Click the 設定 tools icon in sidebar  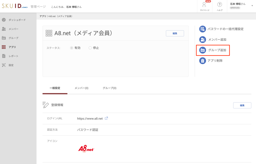(x=4, y=65)
